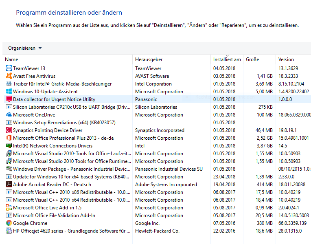This screenshot has height=244, width=311.
Task: Click the Data collector for Urgent Notice icon
Action: pos(9,99)
